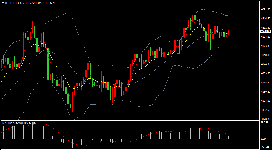Click the LLG,H4 symbol label
The width and height of the screenshot is (272, 150).
[10, 3]
